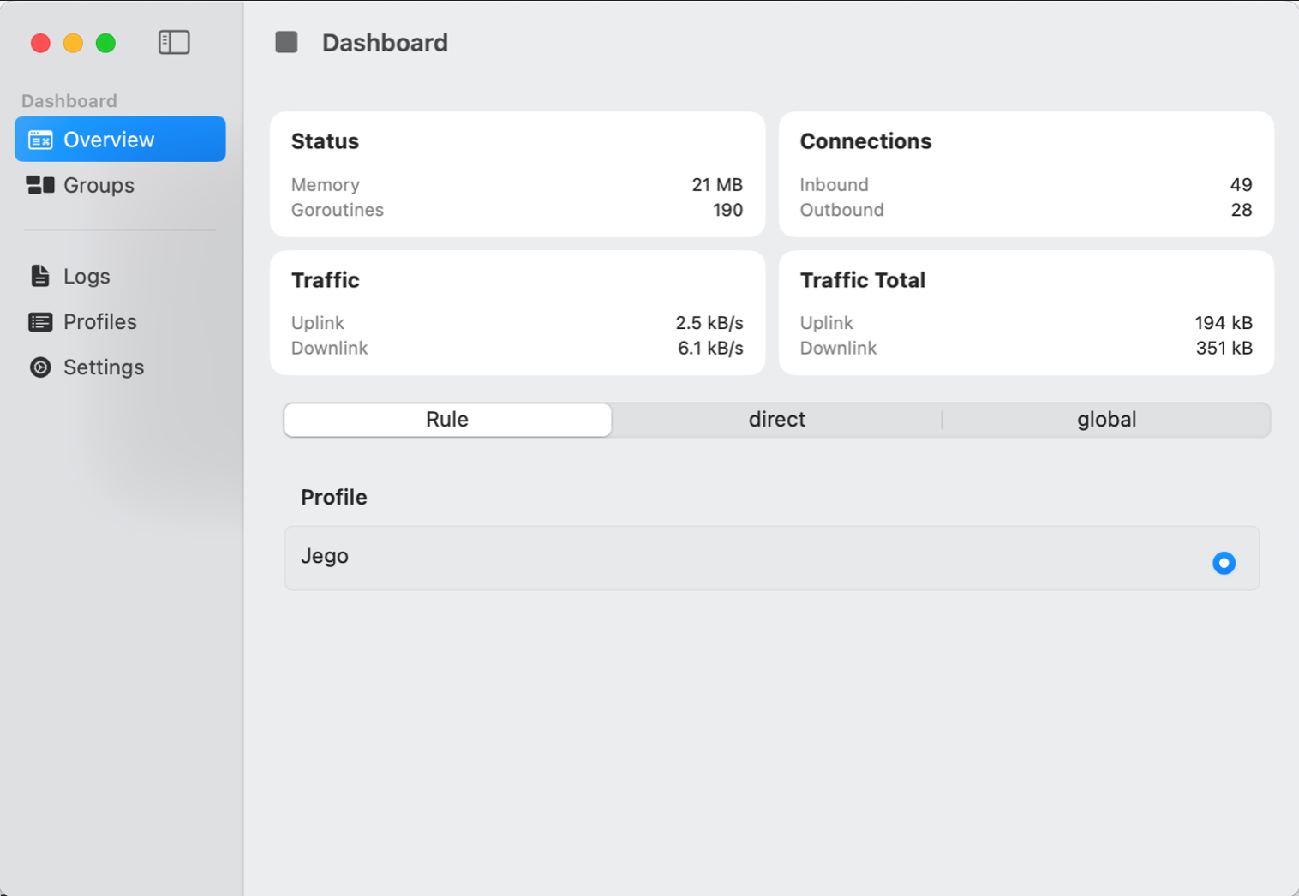Click the Groups icon in sidebar
This screenshot has width=1299, height=896.
40,185
